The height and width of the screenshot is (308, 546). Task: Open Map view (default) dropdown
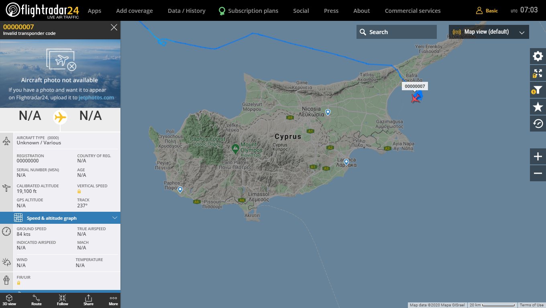(489, 32)
